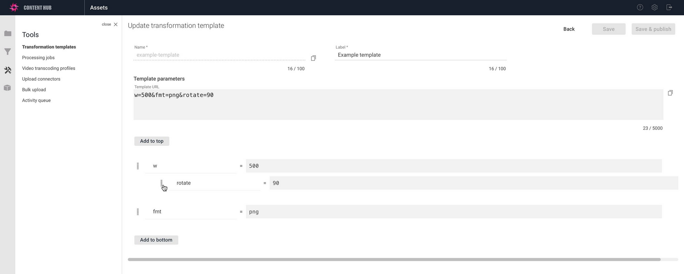Go to Video transcoding profiles
This screenshot has width=684, height=274.
[48, 68]
